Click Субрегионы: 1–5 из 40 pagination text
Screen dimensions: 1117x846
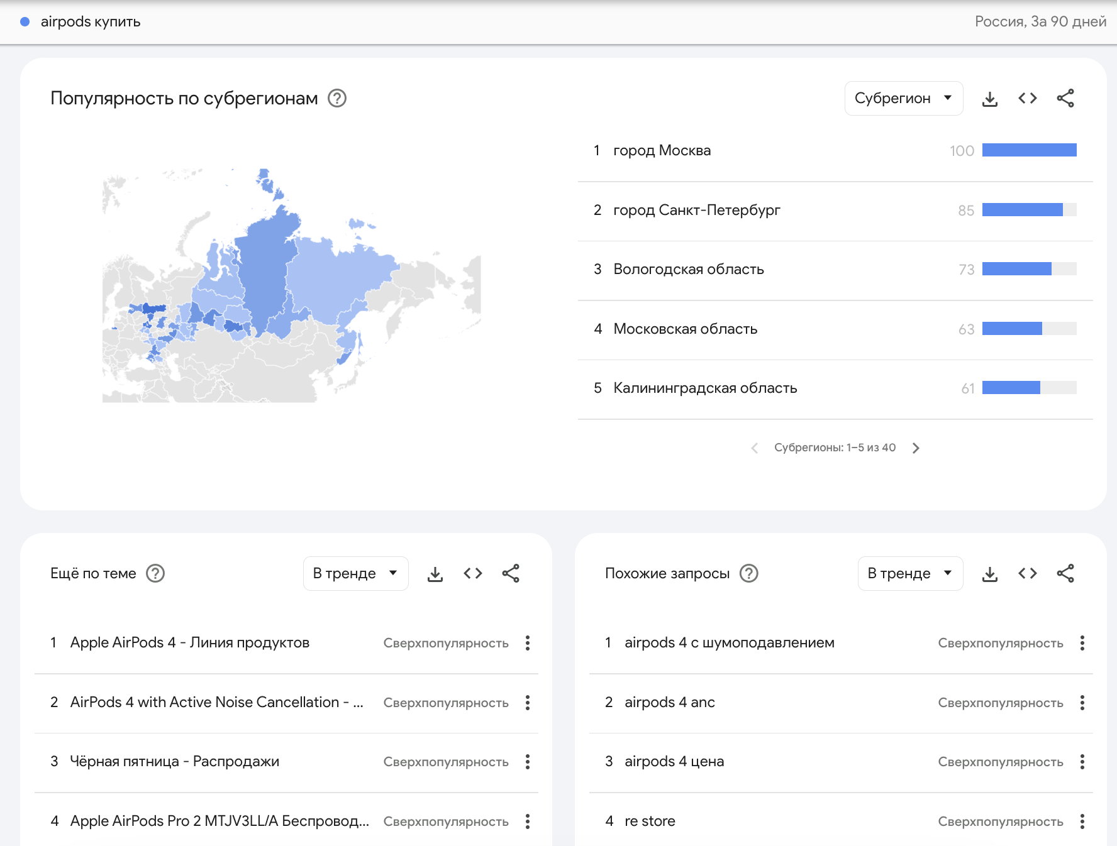click(835, 448)
